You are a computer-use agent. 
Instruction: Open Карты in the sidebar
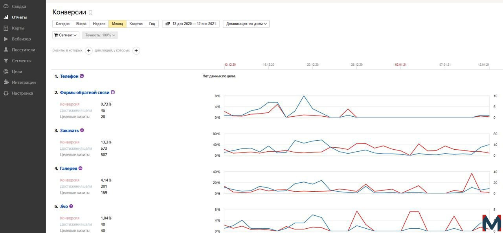[18, 28]
